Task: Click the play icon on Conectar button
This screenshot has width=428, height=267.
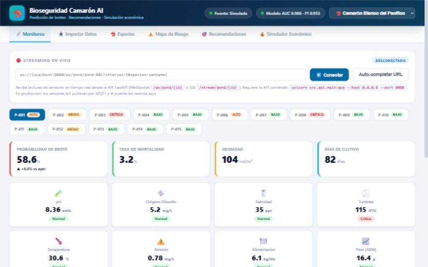Action: 318,75
